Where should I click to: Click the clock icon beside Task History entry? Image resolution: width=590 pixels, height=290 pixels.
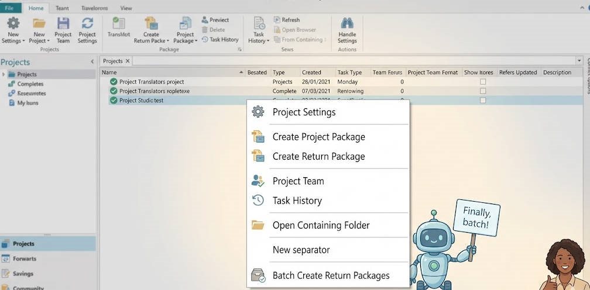coord(258,200)
